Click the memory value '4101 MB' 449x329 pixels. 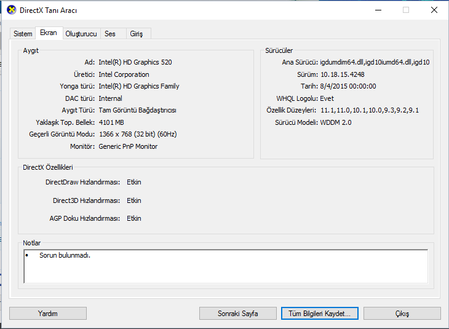tap(111, 122)
